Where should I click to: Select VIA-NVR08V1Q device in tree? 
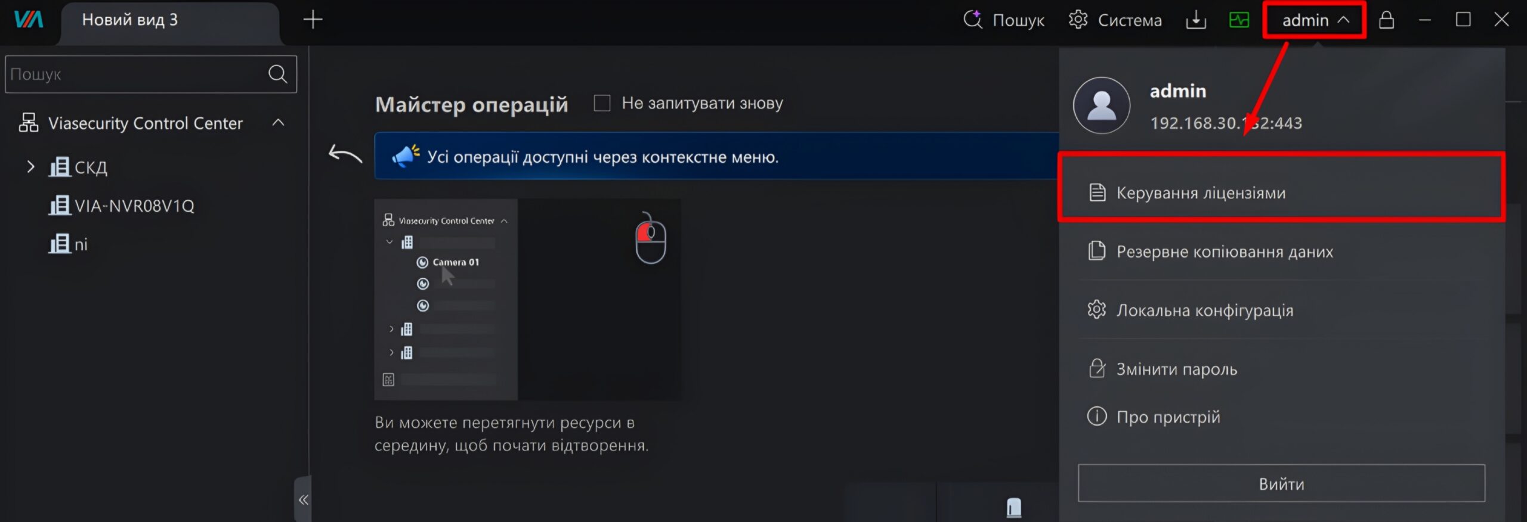(x=122, y=206)
